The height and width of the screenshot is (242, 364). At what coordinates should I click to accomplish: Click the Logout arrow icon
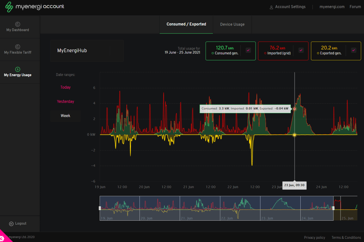pos(11,224)
